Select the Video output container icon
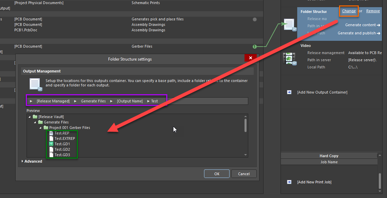This screenshot has height=198, width=387. click(289, 59)
